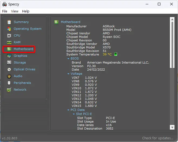Click the RAM module icon
The image size is (178, 142).
click(x=9, y=42)
